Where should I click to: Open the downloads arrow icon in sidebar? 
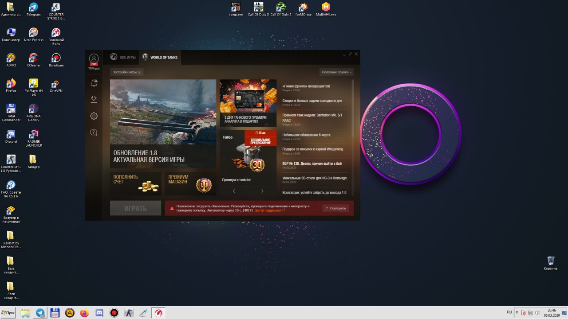[94, 99]
